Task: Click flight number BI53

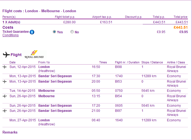Action: [118, 82]
